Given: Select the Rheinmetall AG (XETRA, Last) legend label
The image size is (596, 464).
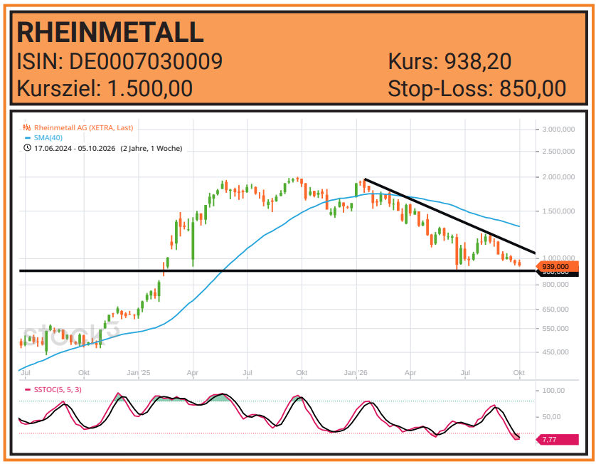Looking at the screenshot, I should click(84, 128).
